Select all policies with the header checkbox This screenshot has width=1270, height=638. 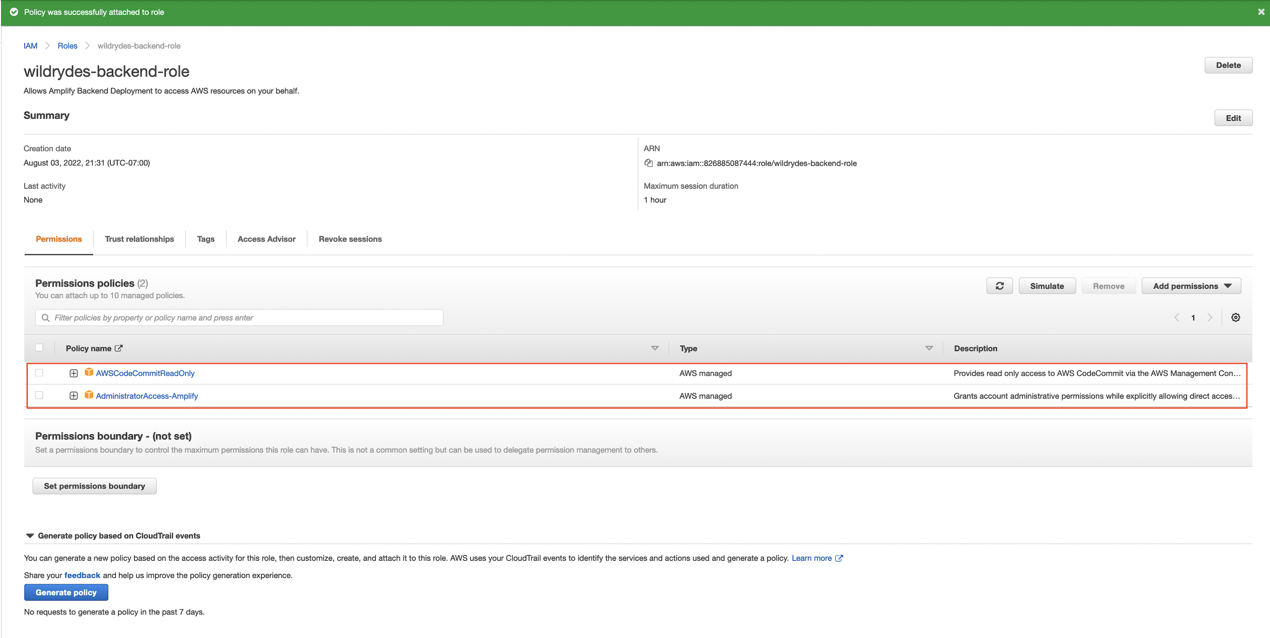[x=39, y=347]
